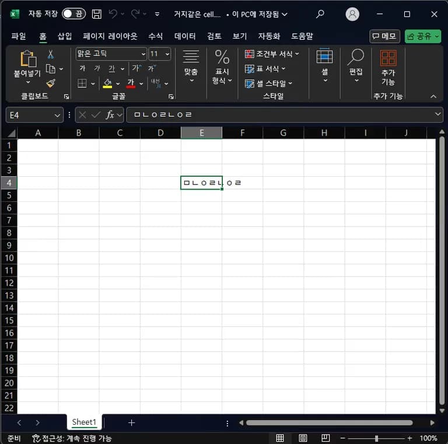The width and height of the screenshot is (448, 444).
Task: Open the 맞춤 alignment menu
Action: [191, 67]
